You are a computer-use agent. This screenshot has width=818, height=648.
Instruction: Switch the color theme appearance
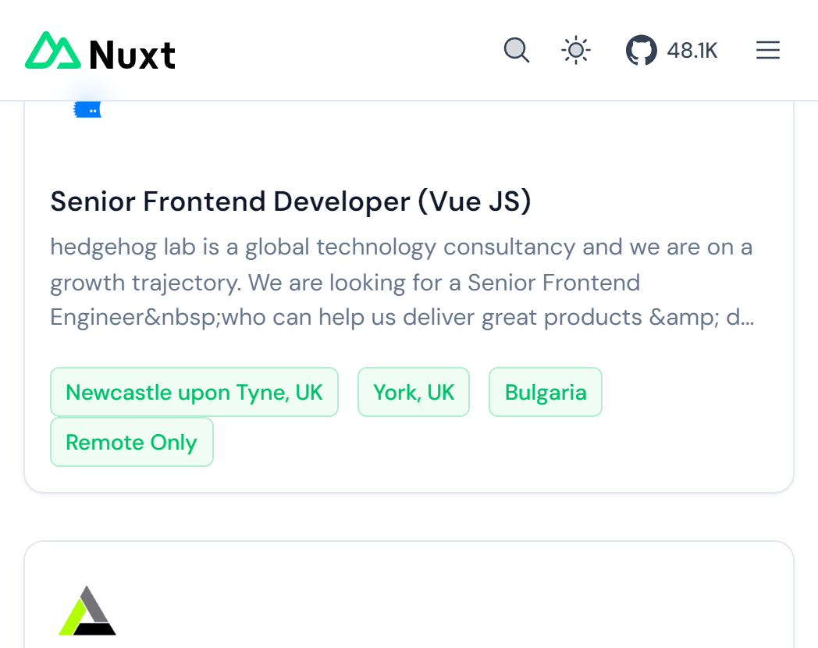pyautogui.click(x=575, y=50)
